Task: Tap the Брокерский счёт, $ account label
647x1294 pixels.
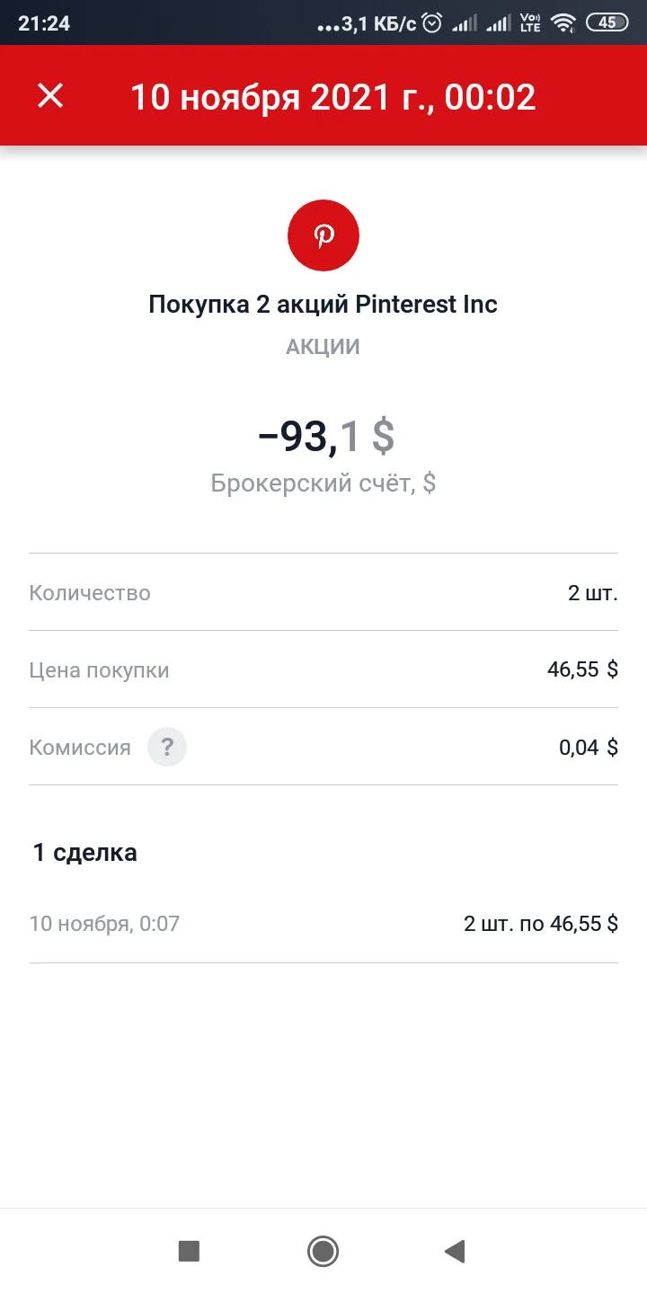Action: pos(323,483)
